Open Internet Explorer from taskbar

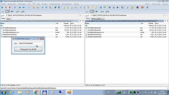point(12,92)
